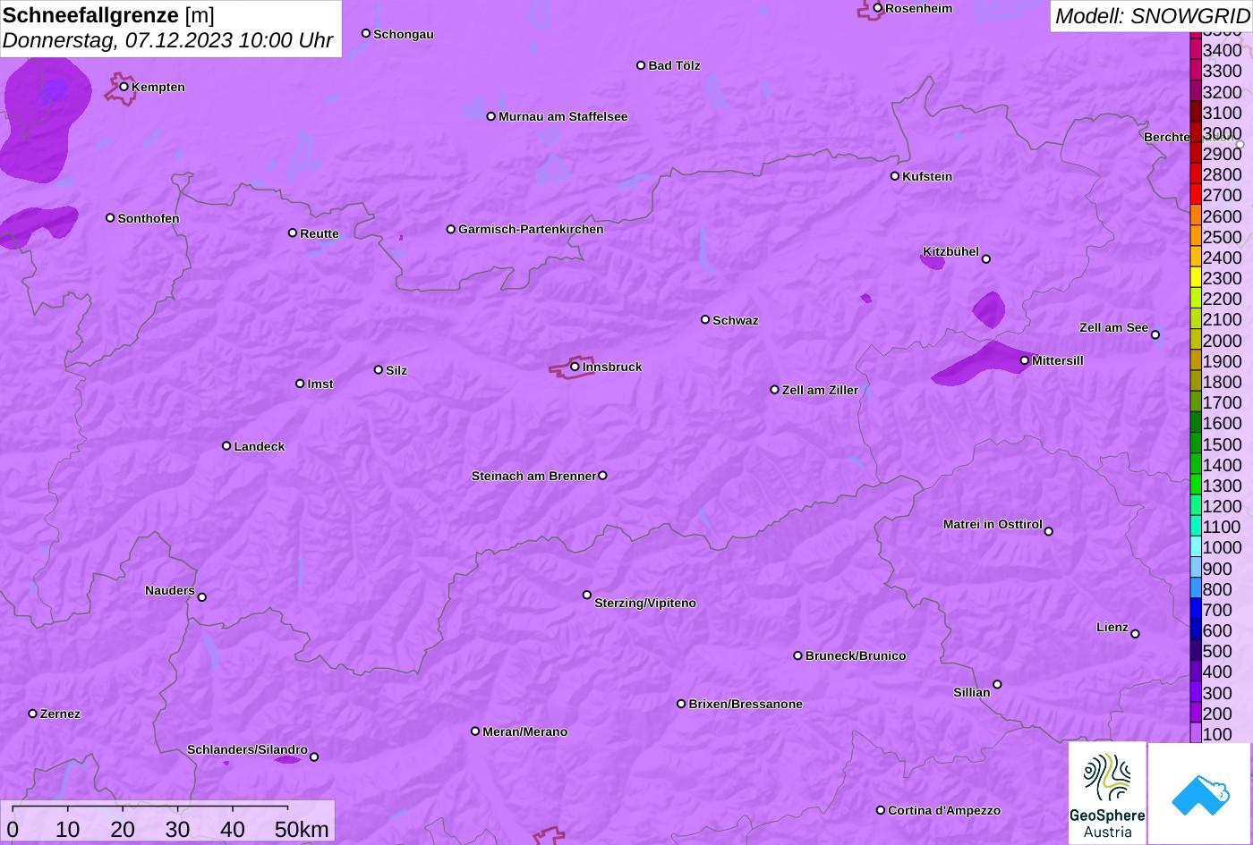Click the 50km mark on scale bar

302,829
